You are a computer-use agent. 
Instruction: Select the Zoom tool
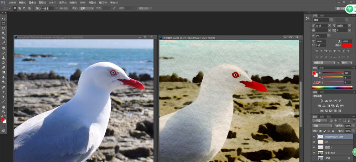pyautogui.click(x=4, y=112)
